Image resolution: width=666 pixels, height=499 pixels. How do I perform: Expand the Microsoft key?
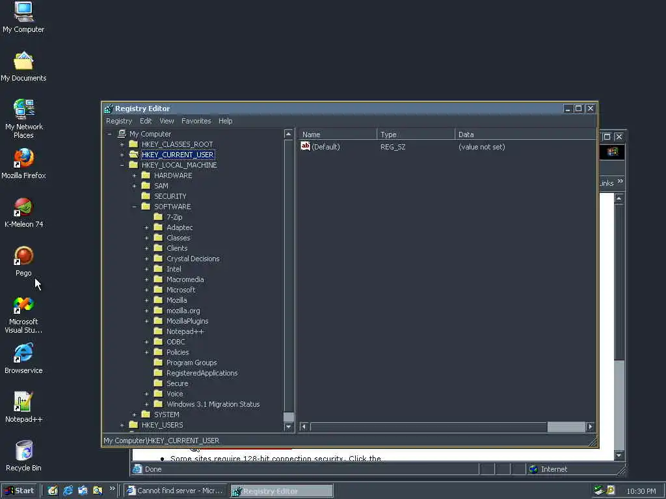[146, 290]
